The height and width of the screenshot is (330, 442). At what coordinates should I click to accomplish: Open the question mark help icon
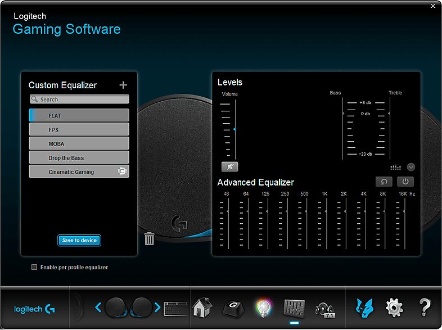coord(425,308)
